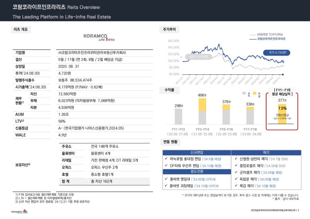Click 가전 판매점 4개, DT 리테일 3개
Image resolution: width=310 pixels, height=219 pixels.
coord(114,160)
